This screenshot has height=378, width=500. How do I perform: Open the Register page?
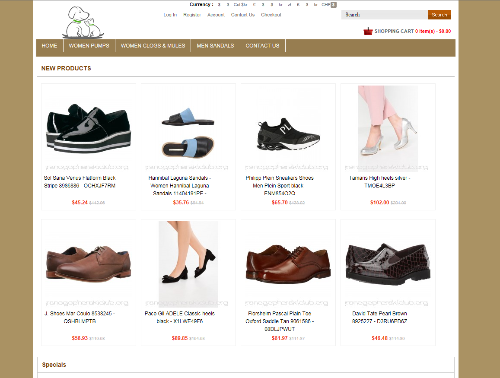point(192,15)
